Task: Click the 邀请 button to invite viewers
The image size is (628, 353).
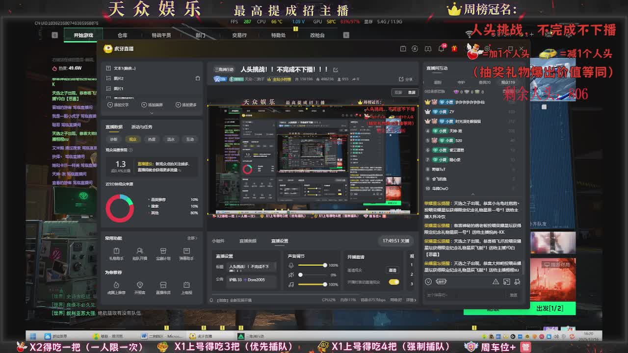Action: pyautogui.click(x=392, y=270)
